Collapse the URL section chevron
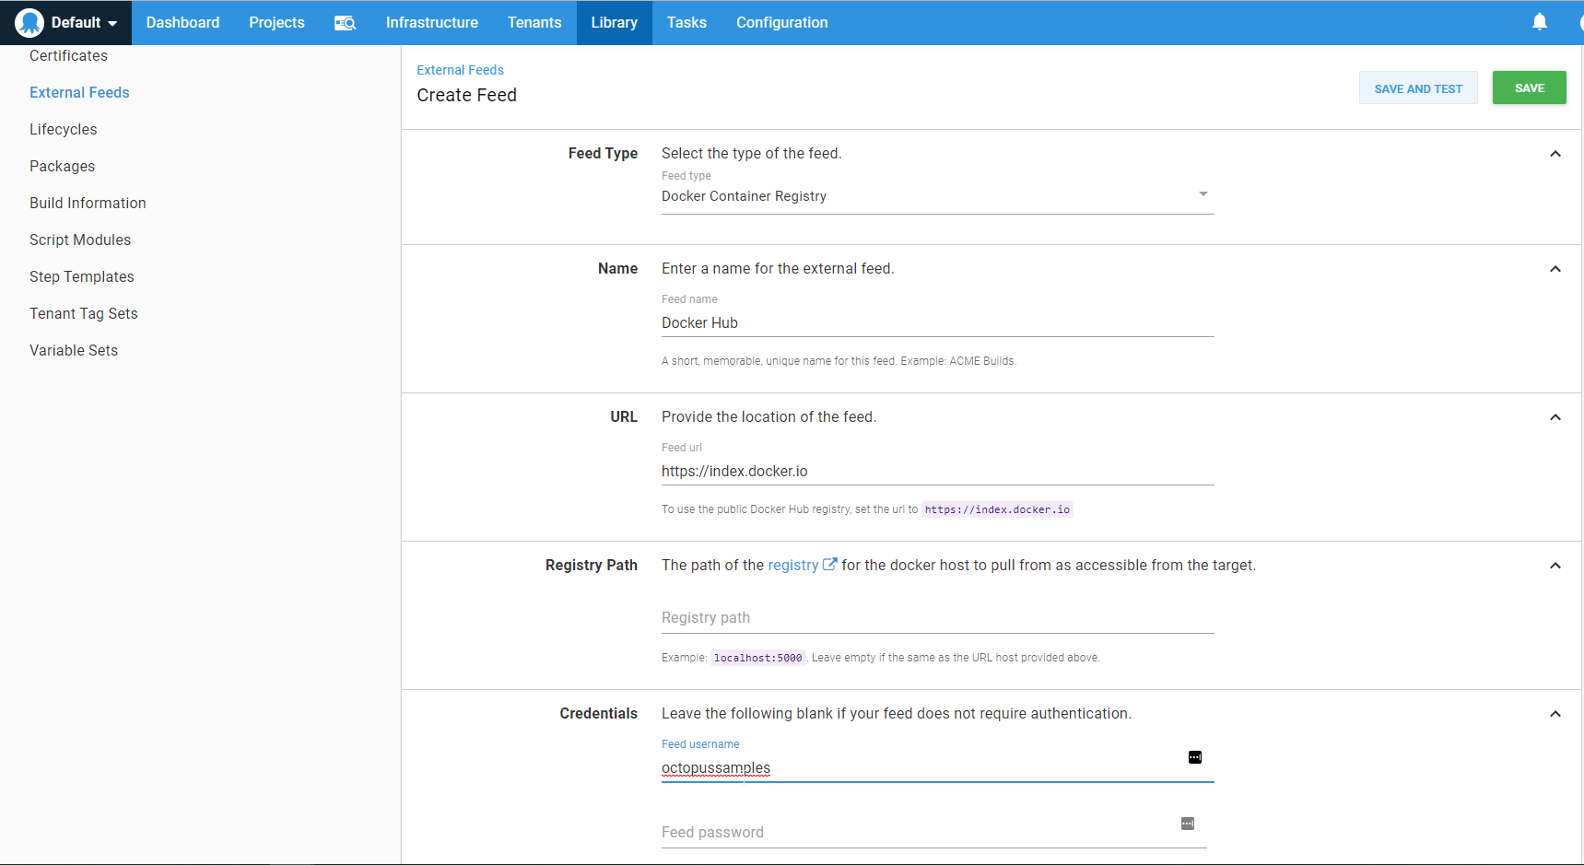 coord(1555,417)
